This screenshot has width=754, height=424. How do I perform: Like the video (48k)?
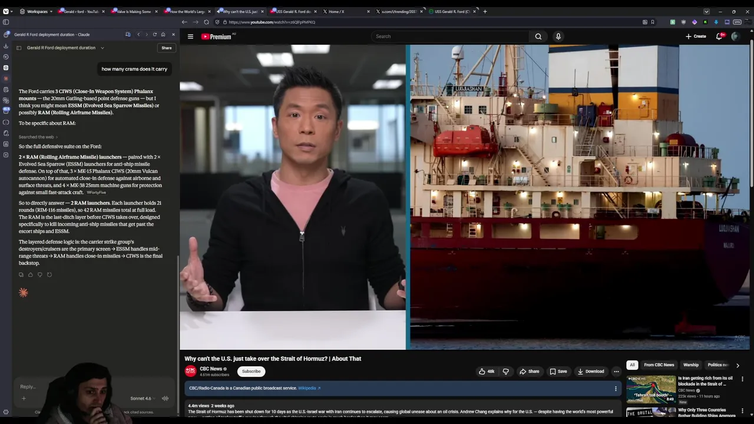click(487, 372)
